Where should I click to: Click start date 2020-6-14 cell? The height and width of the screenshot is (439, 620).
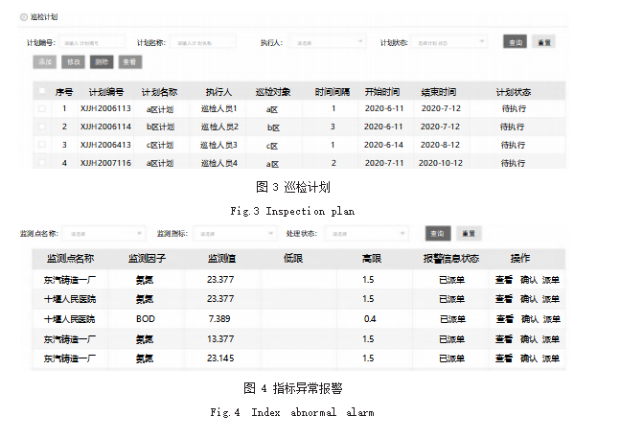tap(383, 145)
